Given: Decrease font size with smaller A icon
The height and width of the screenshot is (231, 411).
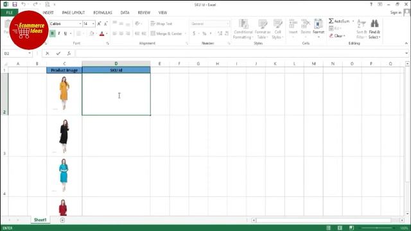Looking at the screenshot, I should pos(105,24).
